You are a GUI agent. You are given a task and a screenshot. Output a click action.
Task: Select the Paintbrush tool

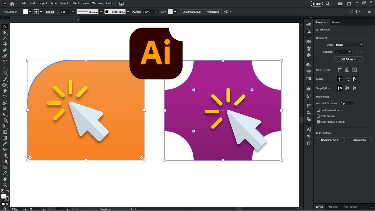5,79
